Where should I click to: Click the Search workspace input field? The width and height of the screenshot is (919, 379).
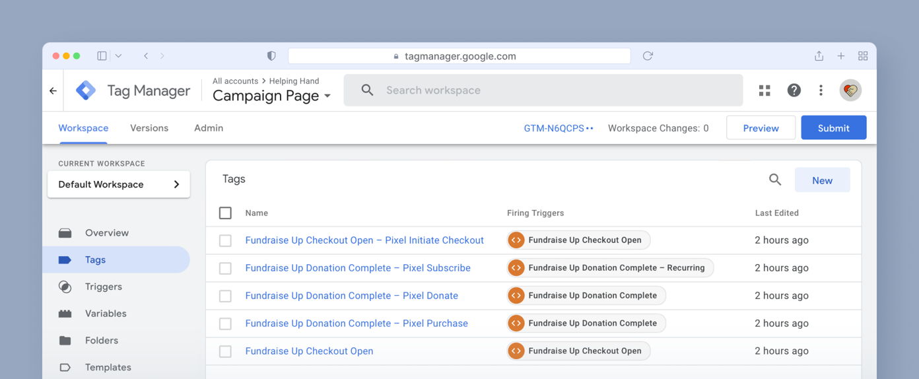[543, 90]
